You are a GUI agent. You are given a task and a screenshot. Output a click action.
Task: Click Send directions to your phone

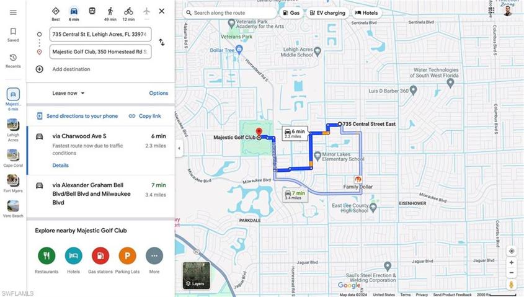click(77, 116)
